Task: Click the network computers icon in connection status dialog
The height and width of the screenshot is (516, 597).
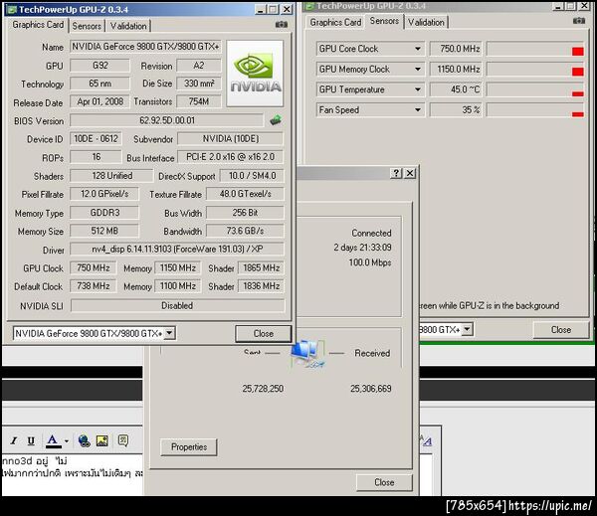Action: pyautogui.click(x=307, y=354)
